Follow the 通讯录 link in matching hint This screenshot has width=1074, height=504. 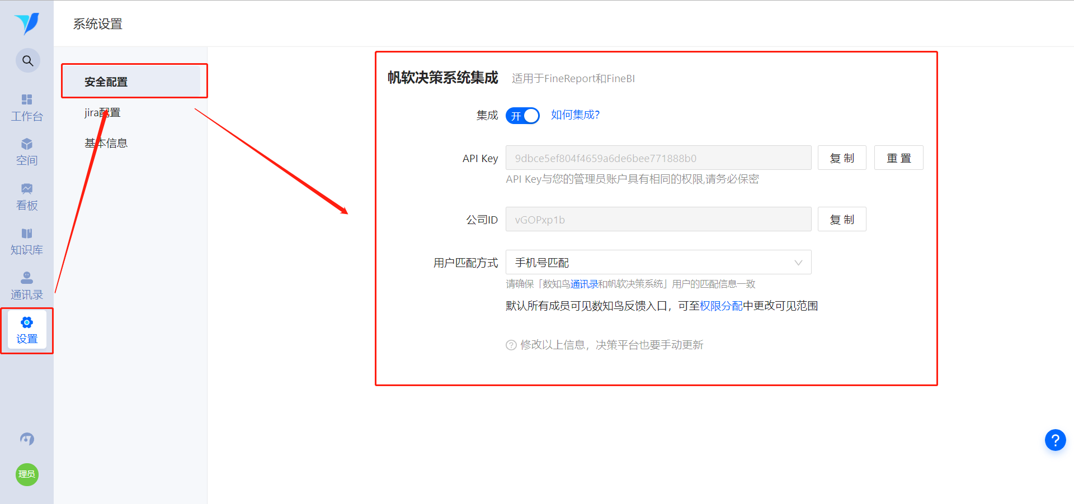click(584, 284)
